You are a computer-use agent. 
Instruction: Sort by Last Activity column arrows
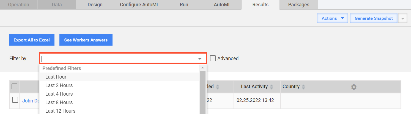pos(272,87)
